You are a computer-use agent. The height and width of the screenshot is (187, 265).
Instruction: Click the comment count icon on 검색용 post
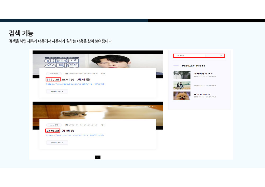[x=103, y=125]
